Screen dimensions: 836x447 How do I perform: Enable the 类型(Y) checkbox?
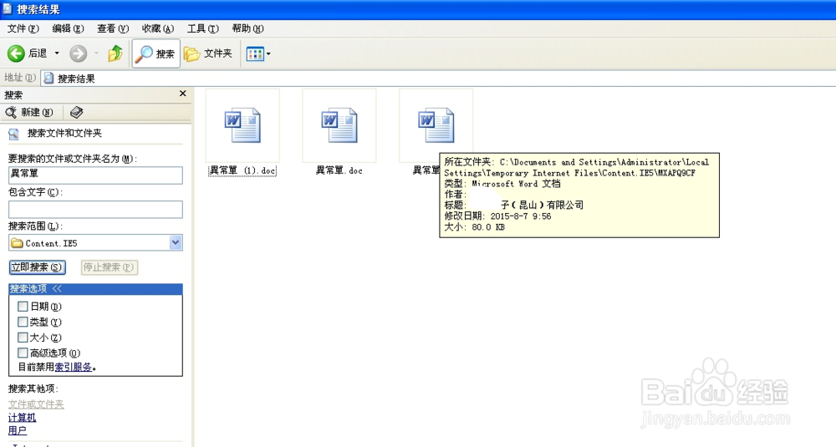pyautogui.click(x=23, y=322)
